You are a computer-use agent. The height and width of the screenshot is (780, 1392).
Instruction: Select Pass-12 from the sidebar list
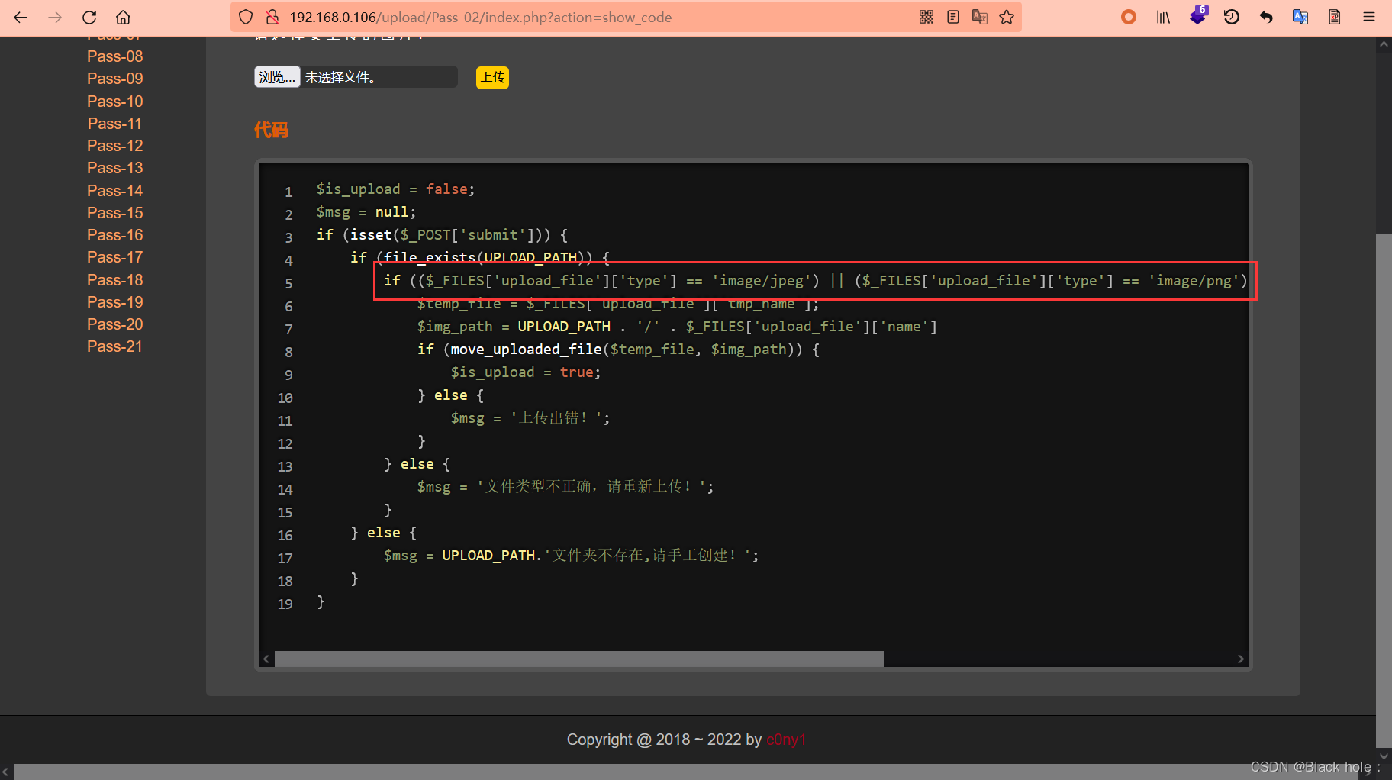[x=114, y=145]
